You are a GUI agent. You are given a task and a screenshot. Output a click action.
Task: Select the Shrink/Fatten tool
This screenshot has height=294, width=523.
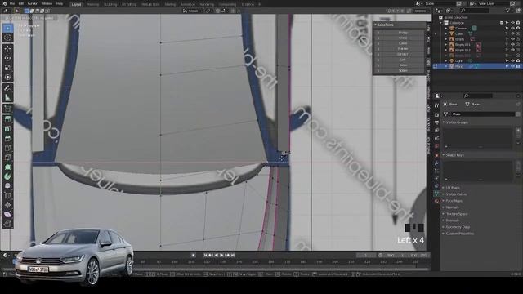point(7,205)
